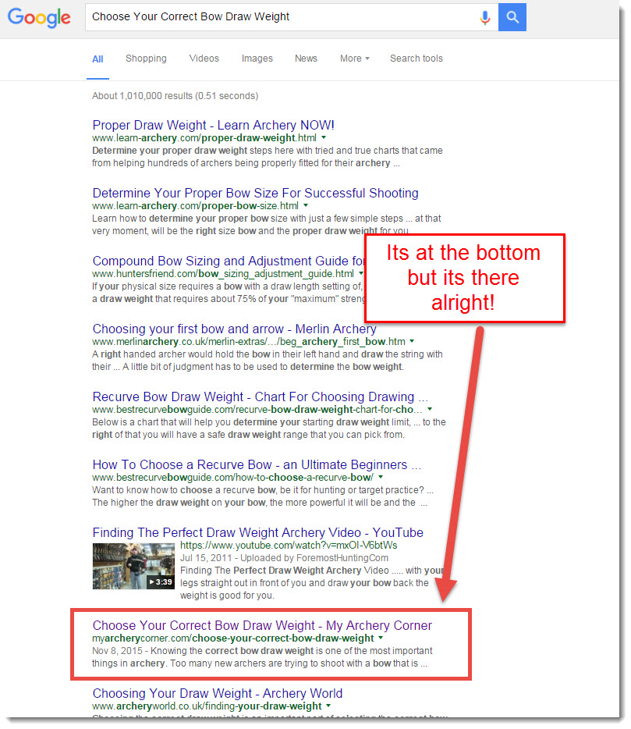This screenshot has width=631, height=729.
Task: Start voice search with microphone icon
Action: (x=484, y=18)
